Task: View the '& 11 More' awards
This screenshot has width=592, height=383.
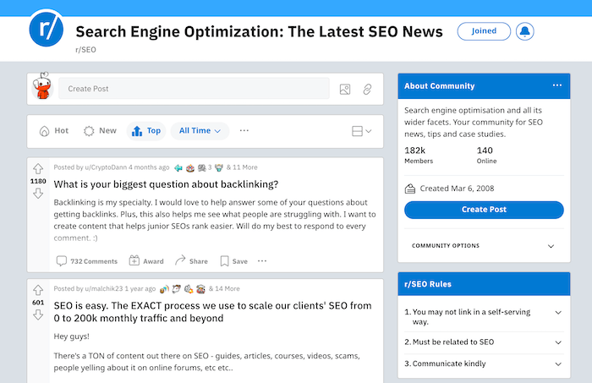Action: 242,167
